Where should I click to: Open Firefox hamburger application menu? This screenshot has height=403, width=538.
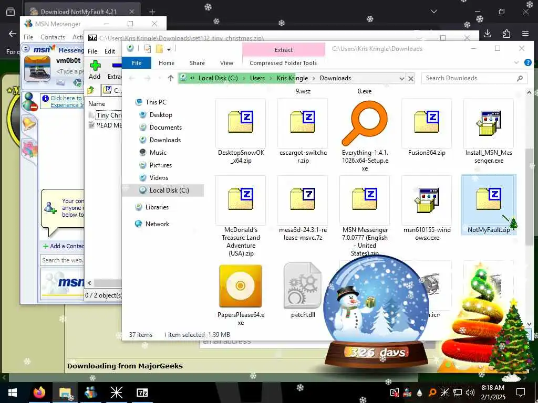click(x=525, y=33)
